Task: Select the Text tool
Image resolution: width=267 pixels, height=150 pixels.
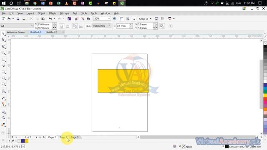Action: (x=3, y=92)
